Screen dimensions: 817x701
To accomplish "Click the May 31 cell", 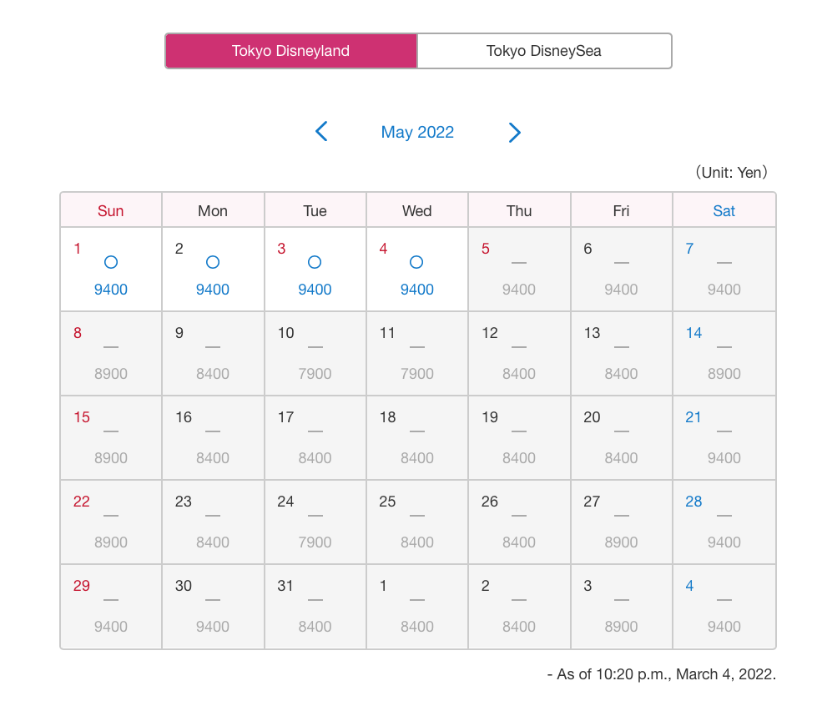I will point(315,607).
